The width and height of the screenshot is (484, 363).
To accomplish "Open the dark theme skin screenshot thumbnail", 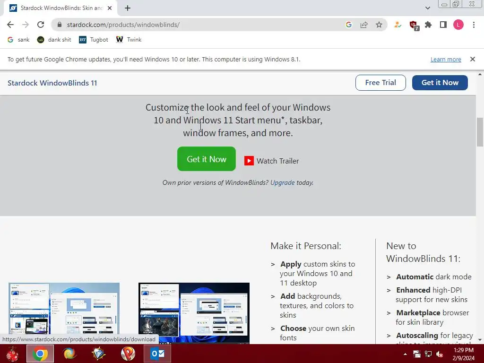I will coord(194,313).
